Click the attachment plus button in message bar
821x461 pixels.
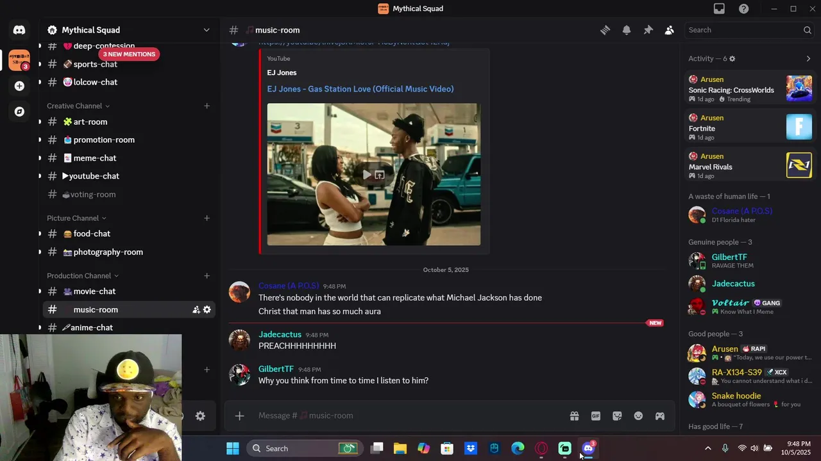(x=239, y=416)
